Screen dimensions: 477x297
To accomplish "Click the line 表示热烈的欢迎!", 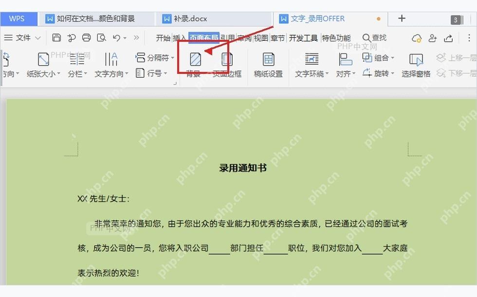I will (x=108, y=273).
